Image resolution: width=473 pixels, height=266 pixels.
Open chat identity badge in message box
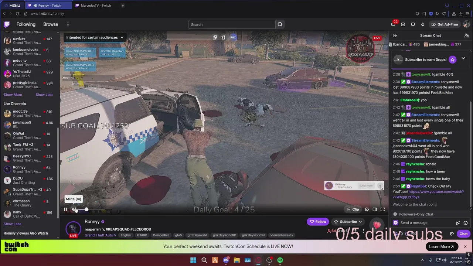point(396,223)
